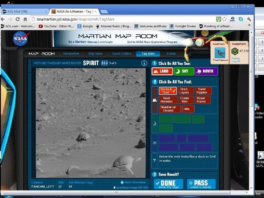Click DONE save my tags button
The height and width of the screenshot is (198, 264).
(169, 184)
